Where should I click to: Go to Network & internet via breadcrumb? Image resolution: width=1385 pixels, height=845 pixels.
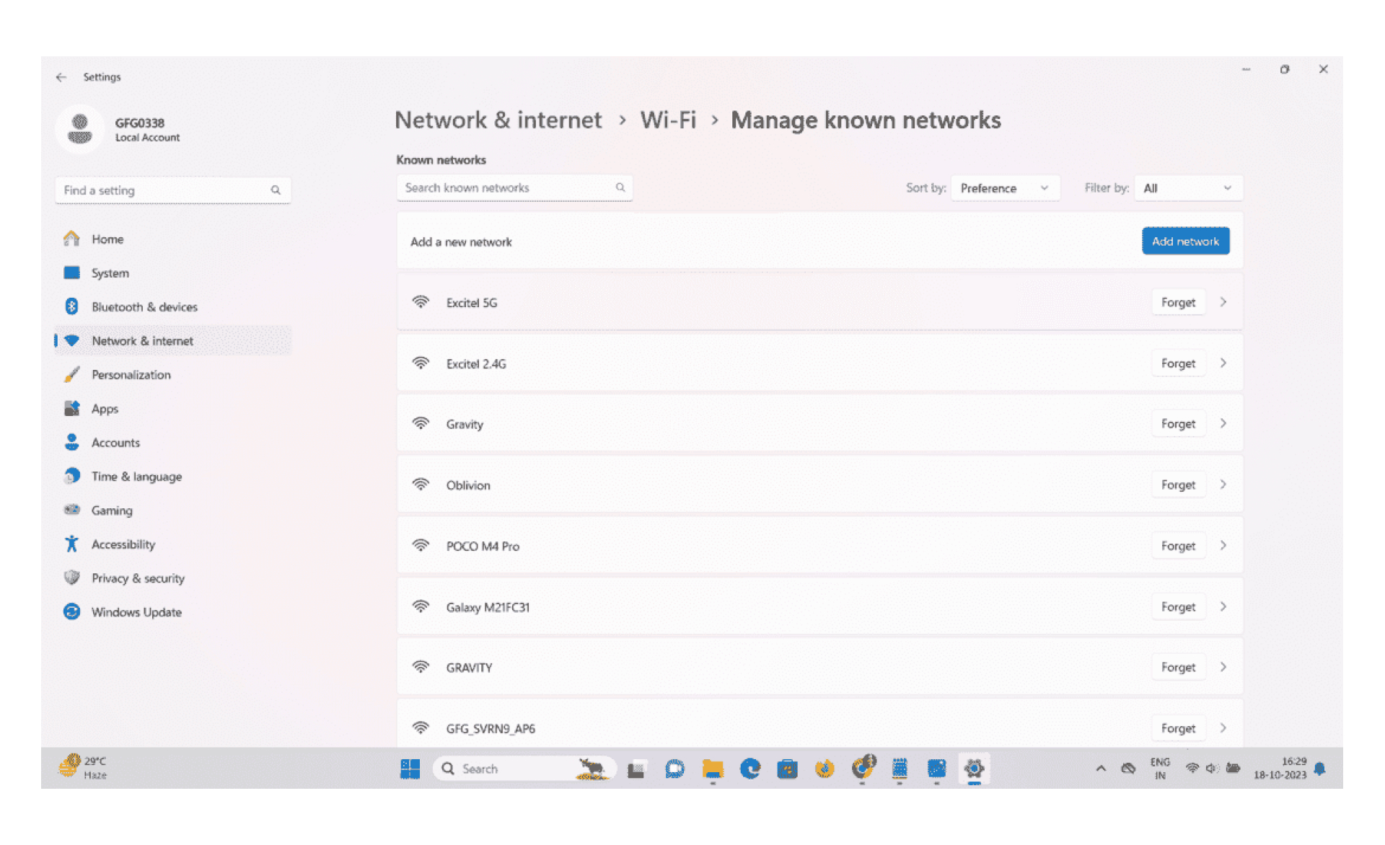pyautogui.click(x=498, y=120)
